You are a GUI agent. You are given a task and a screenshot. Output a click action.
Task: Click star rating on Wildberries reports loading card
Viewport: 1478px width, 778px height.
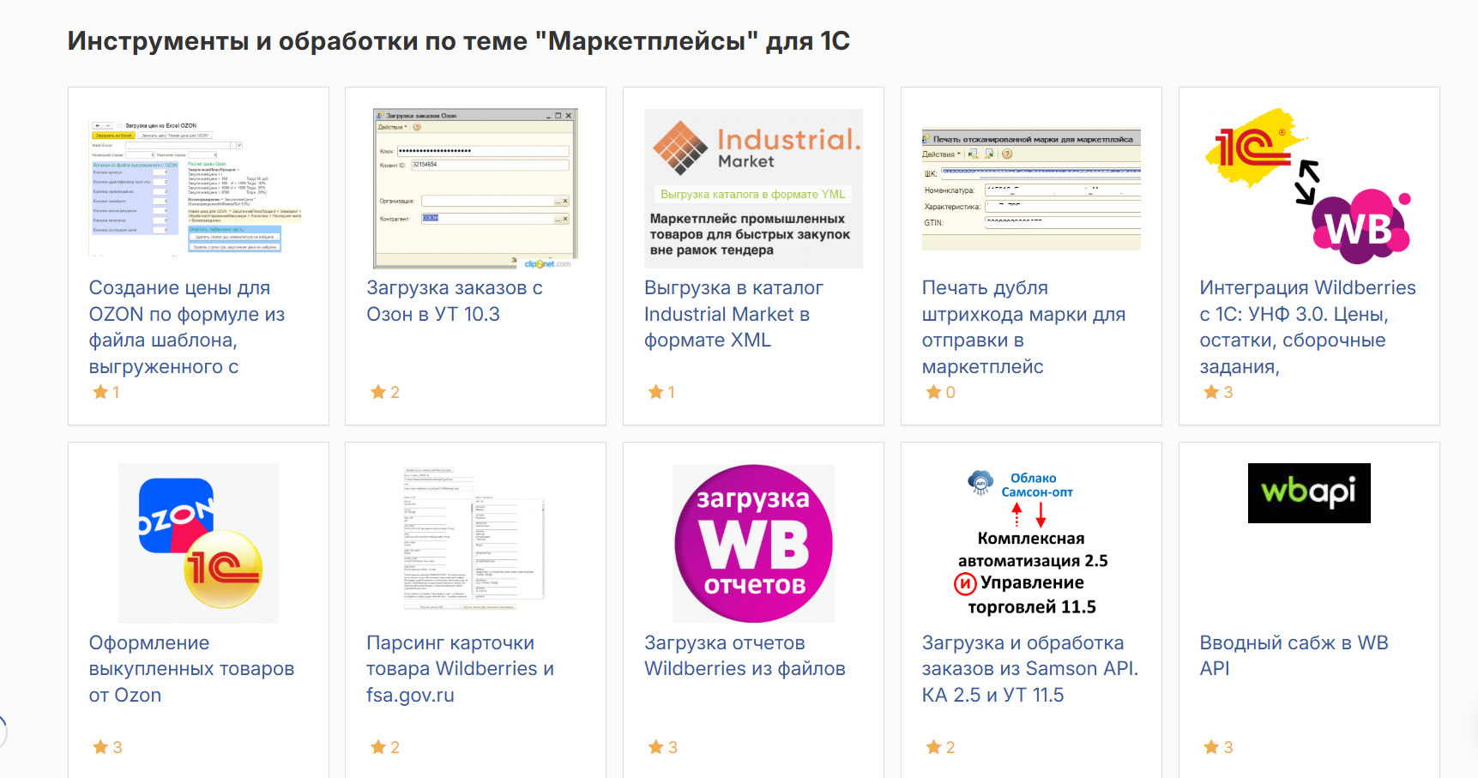pos(663,747)
